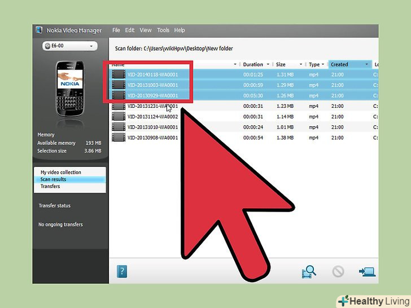The width and height of the screenshot is (411, 308).
Task: Click film thumbnail of VID-20130908-WA0001
Action: coord(119,138)
